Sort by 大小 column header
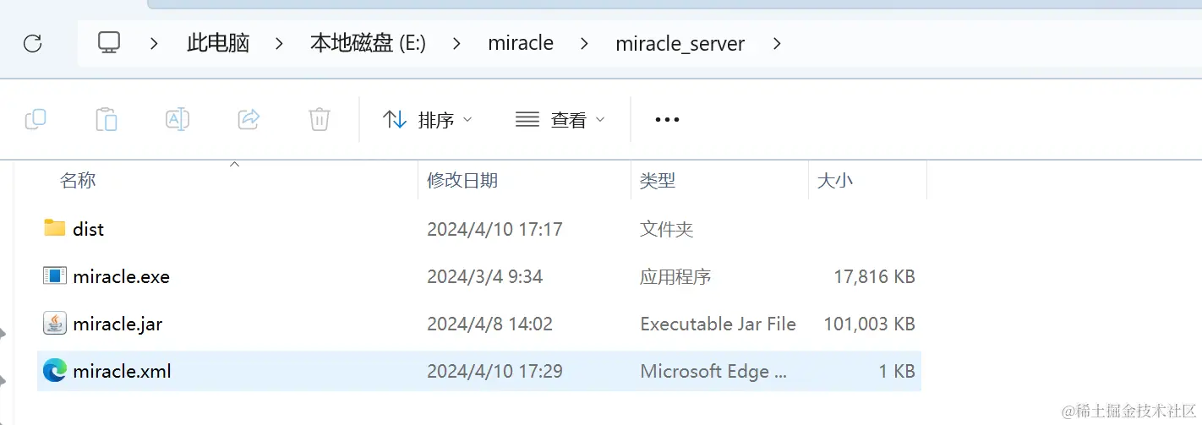1202x425 pixels. coord(834,180)
